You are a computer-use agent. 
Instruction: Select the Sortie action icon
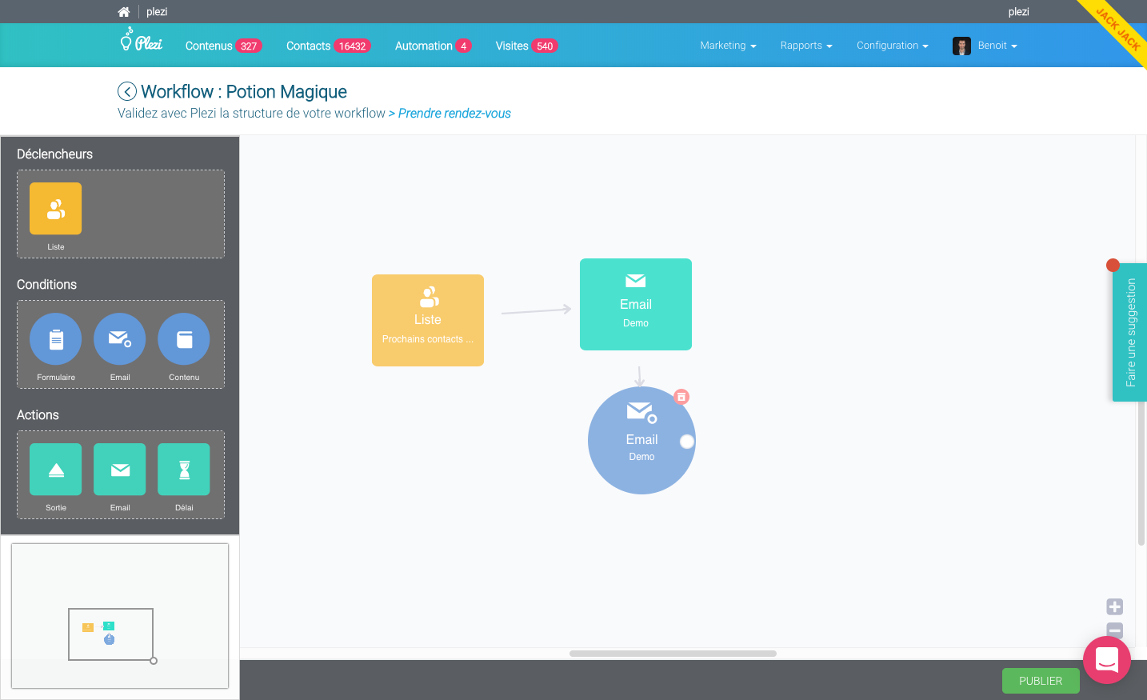coord(56,470)
